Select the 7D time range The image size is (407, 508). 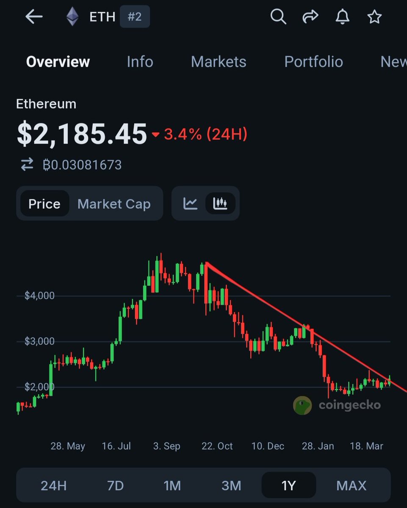pyautogui.click(x=115, y=485)
